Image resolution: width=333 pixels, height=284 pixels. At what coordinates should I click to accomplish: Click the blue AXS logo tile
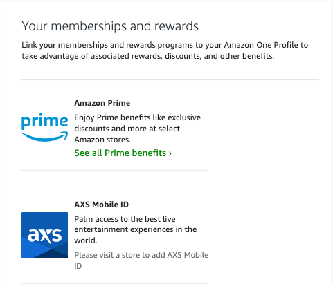point(44,235)
